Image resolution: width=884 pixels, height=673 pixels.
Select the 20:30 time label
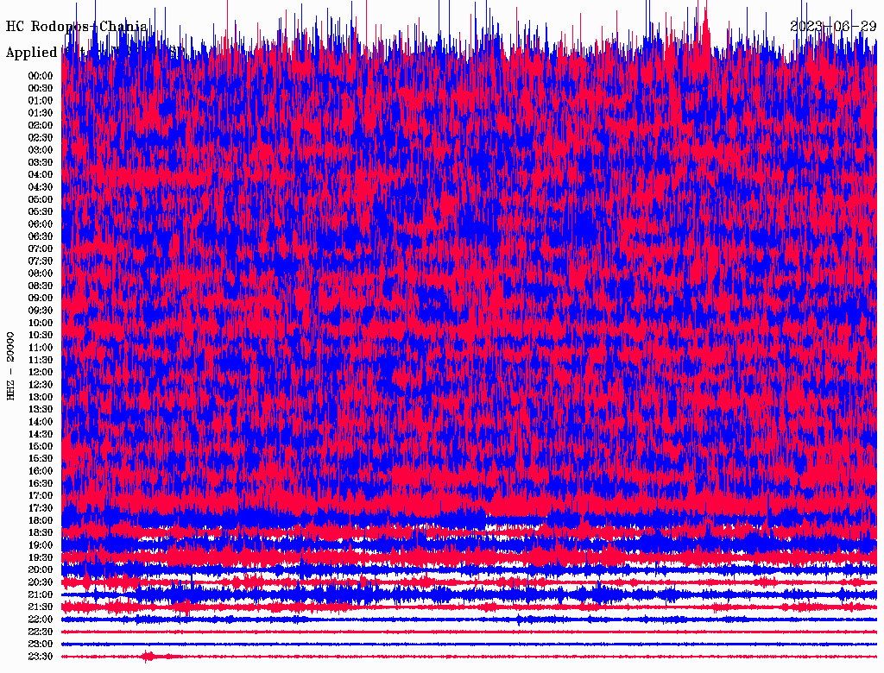pyautogui.click(x=41, y=582)
